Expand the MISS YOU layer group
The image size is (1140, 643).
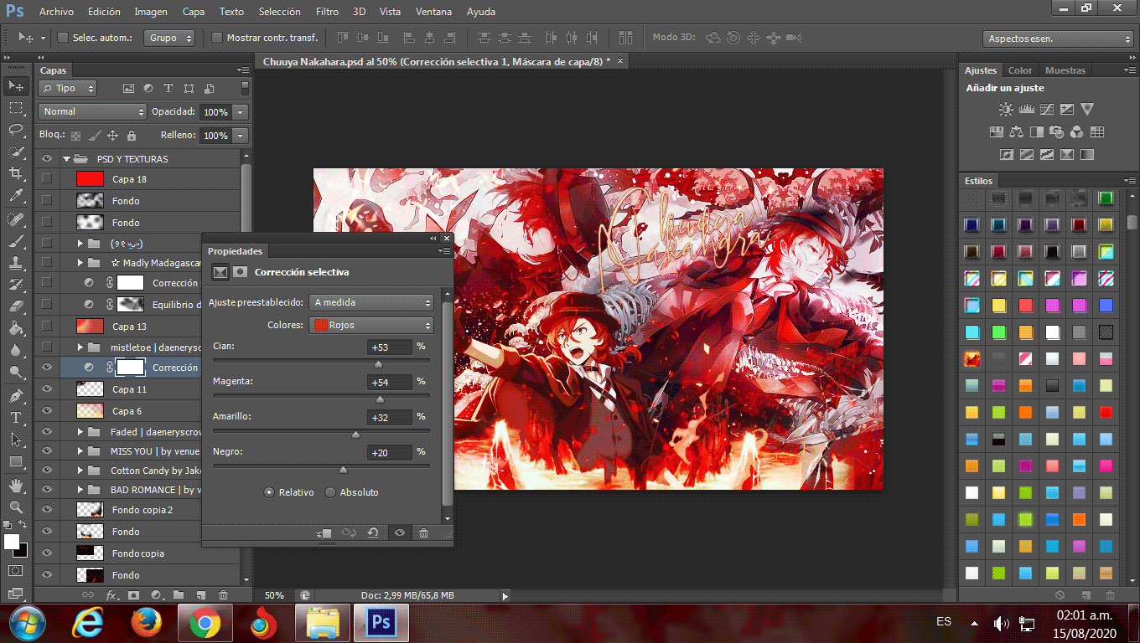pos(80,450)
